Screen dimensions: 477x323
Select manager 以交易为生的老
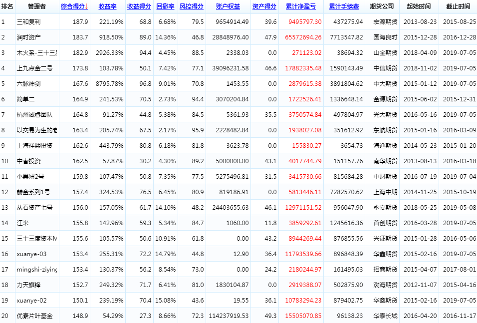[37, 130]
